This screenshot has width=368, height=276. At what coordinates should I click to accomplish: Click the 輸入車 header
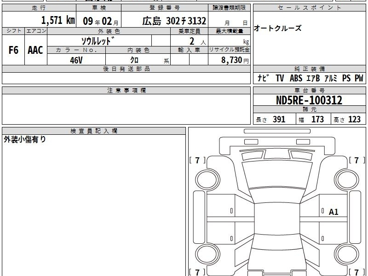point(189,50)
